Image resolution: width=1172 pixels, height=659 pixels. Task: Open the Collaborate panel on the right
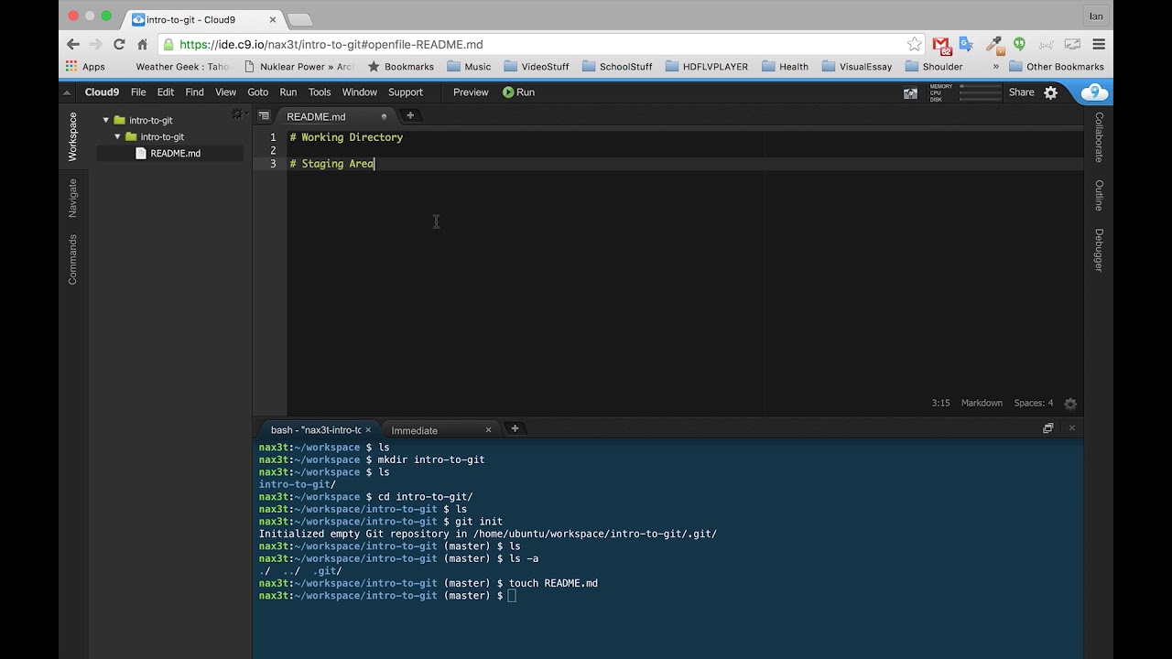pos(1099,137)
